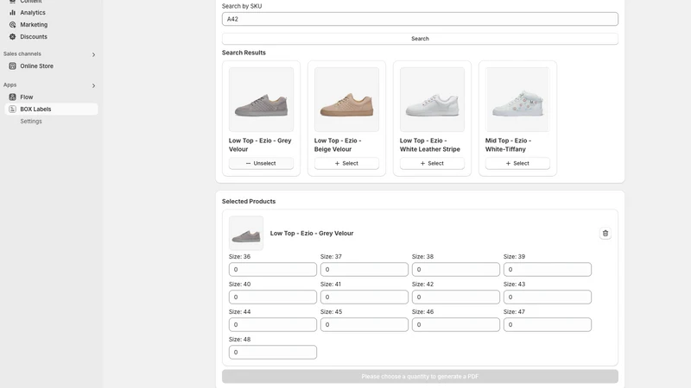The image size is (691, 388).
Task: Focus the Search by SKU field
Action: (x=420, y=19)
